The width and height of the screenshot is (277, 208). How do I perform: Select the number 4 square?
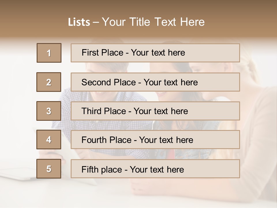49,140
